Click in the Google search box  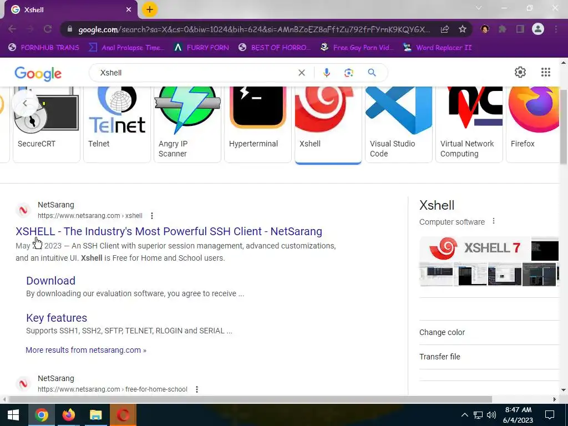196,73
